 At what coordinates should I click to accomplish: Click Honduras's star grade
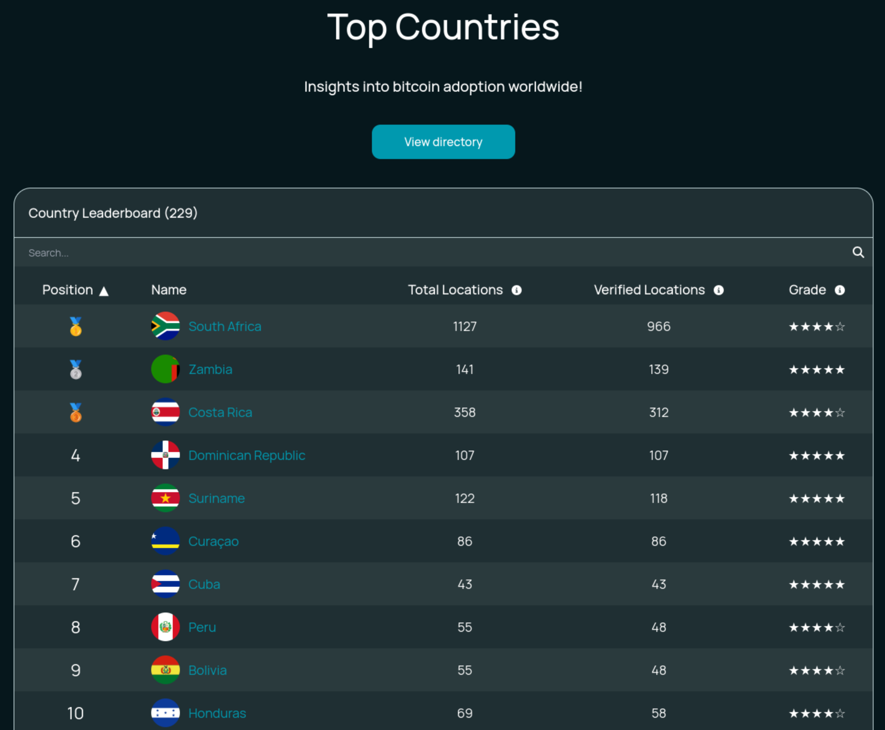tap(817, 713)
